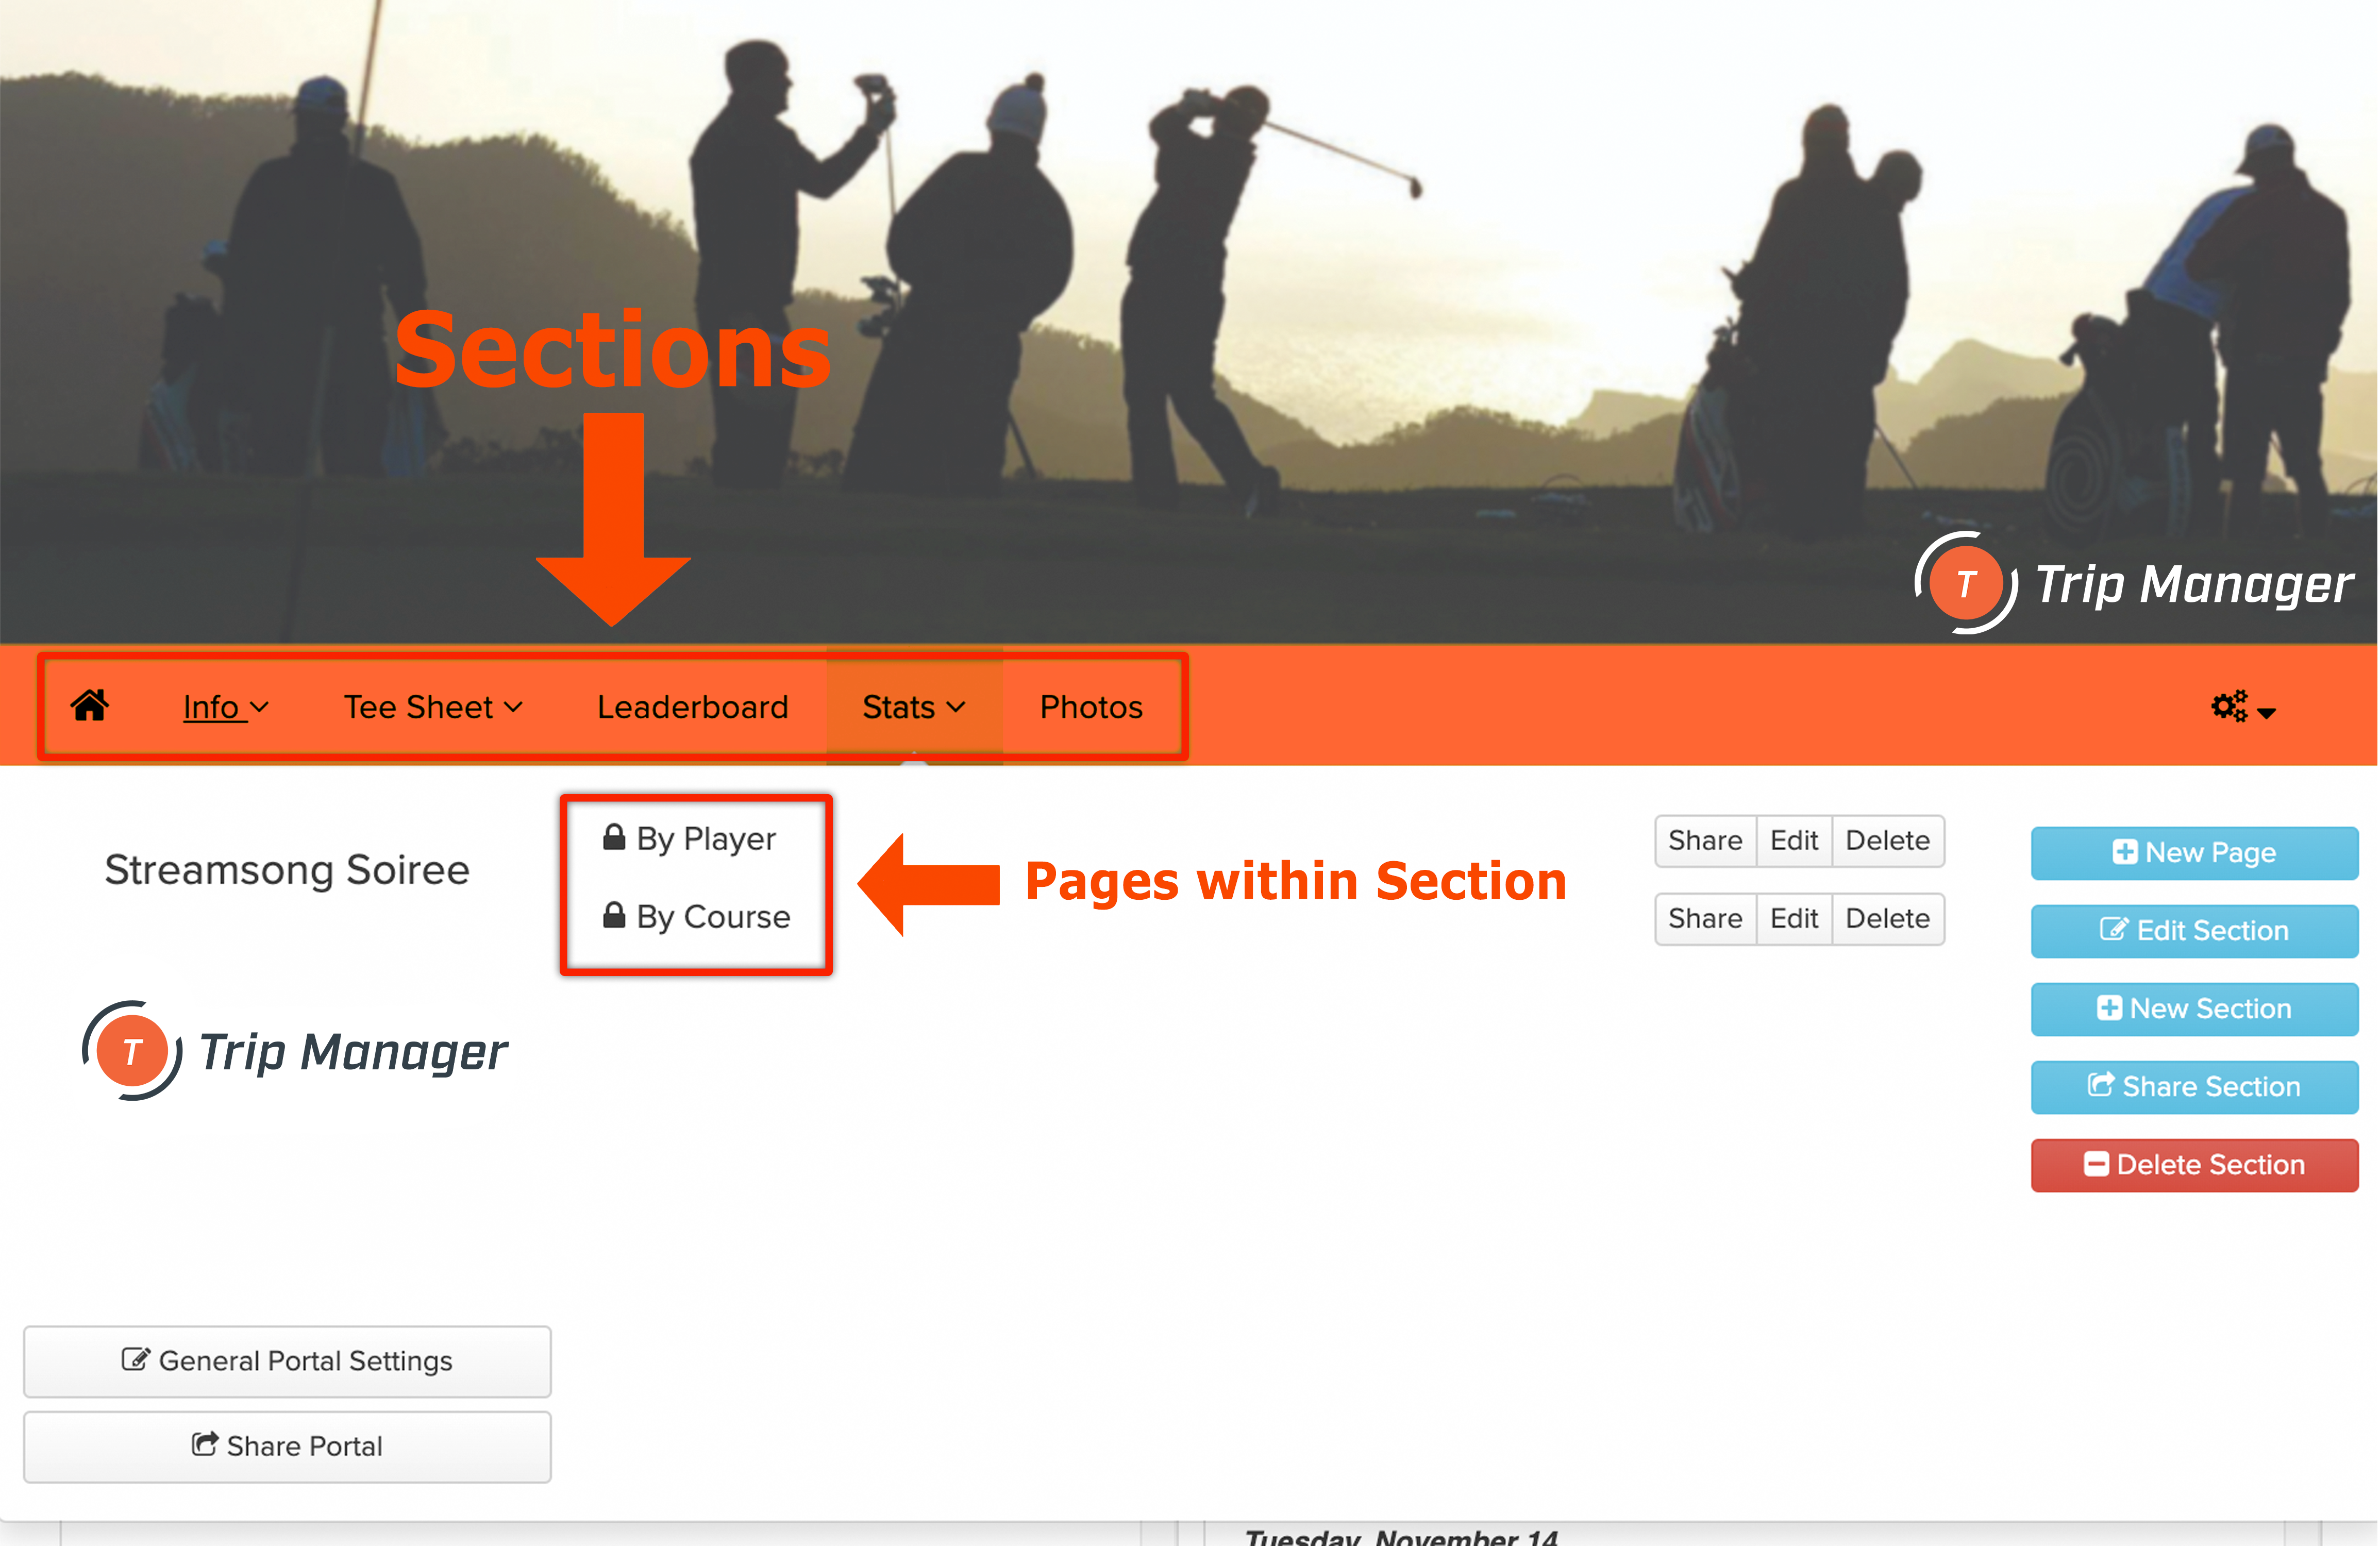This screenshot has height=1546, width=2380.
Task: Click the Delete Section button
Action: tap(2194, 1165)
